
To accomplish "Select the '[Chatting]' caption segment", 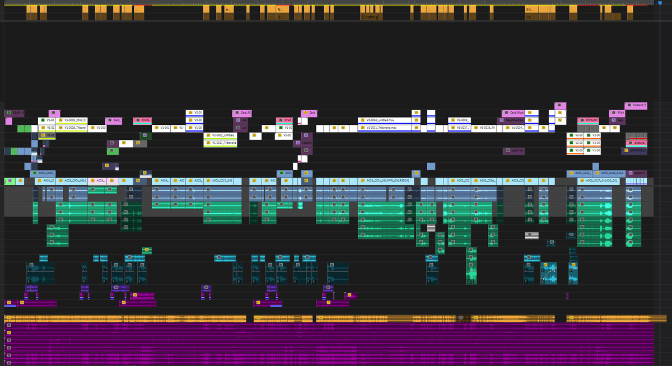I will (371, 17).
